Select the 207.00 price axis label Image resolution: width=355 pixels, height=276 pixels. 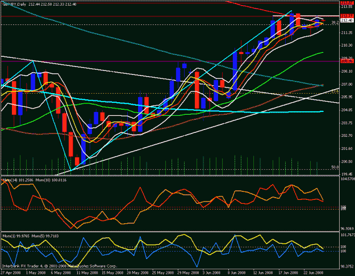pyautogui.click(x=347, y=84)
